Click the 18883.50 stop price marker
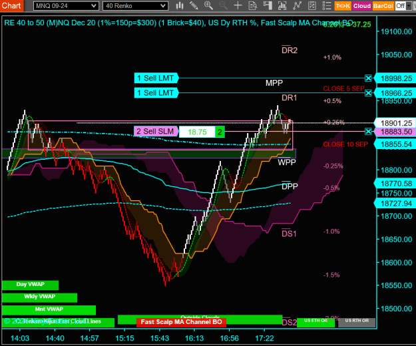416x346 pixels. click(x=396, y=132)
